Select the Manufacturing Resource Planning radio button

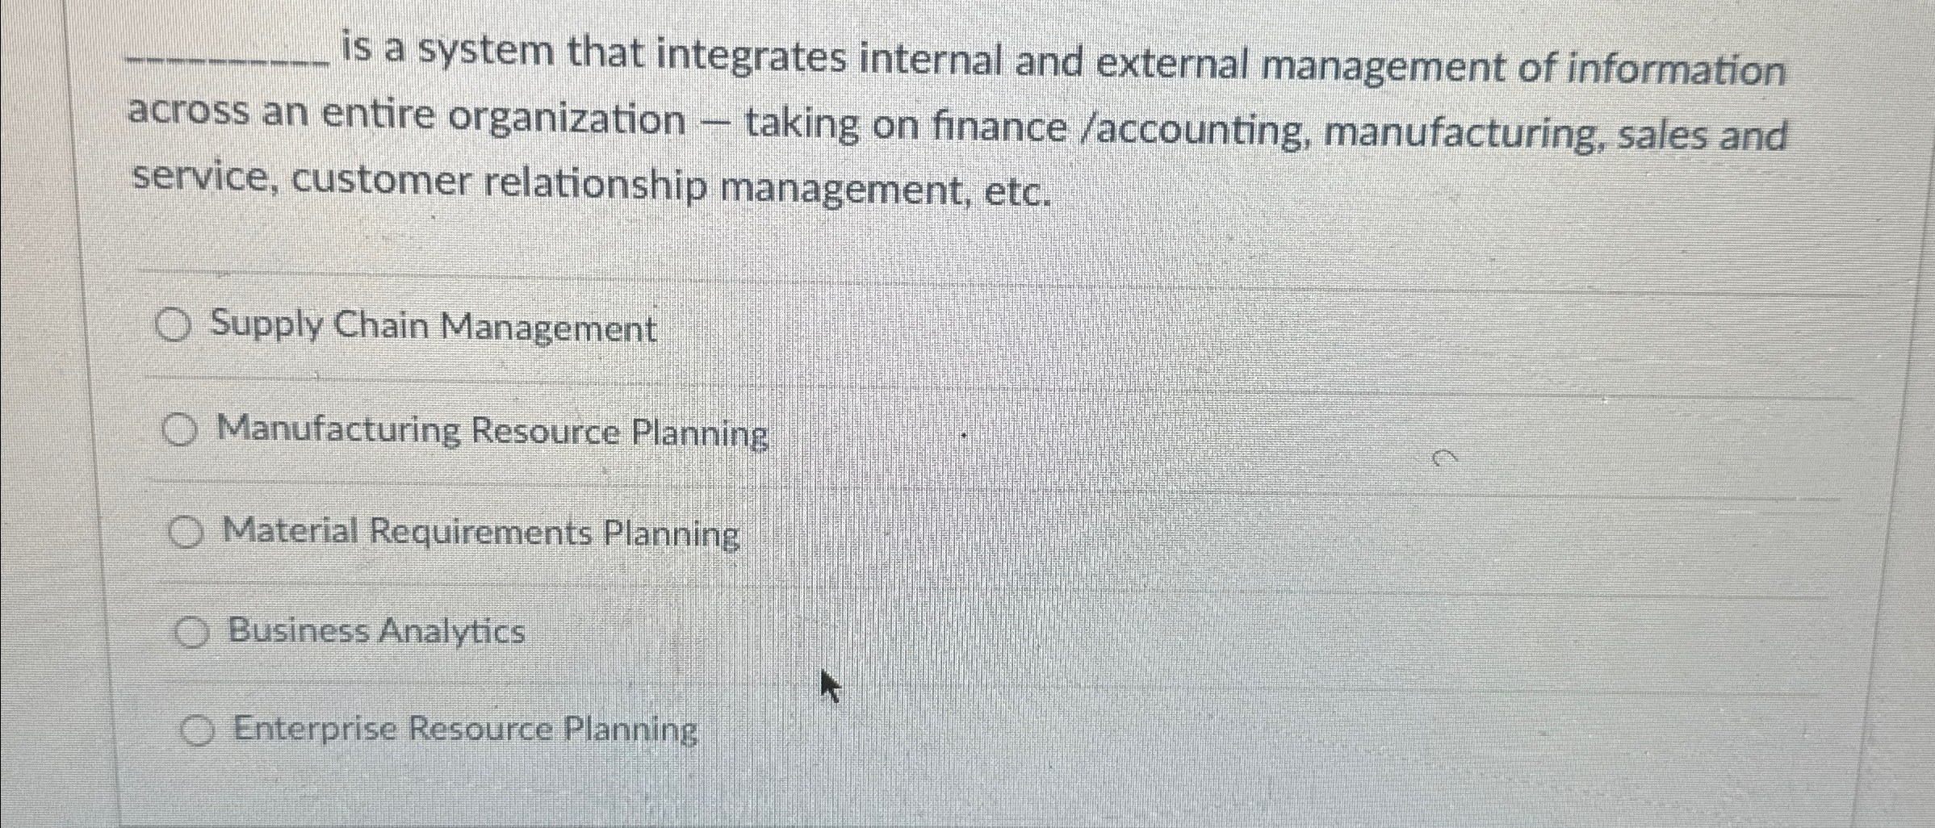coord(179,430)
